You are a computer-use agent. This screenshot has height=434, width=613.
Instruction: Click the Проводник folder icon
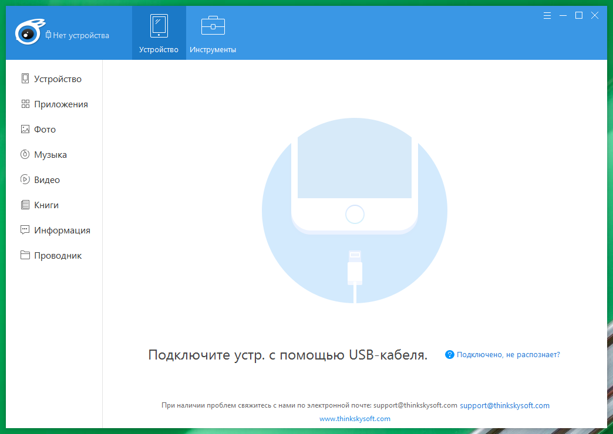[25, 255]
